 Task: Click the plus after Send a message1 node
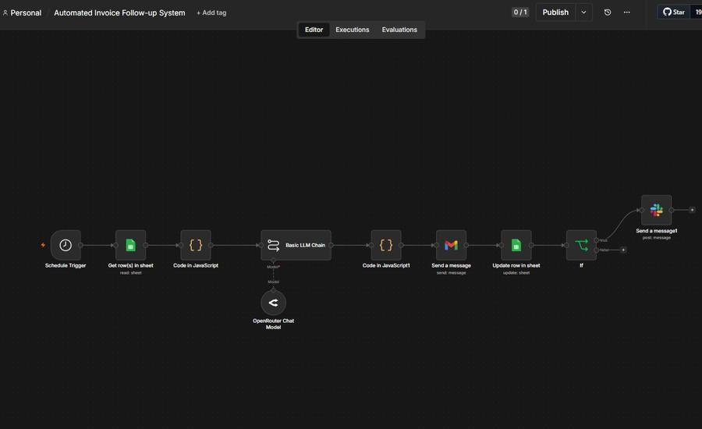692,210
